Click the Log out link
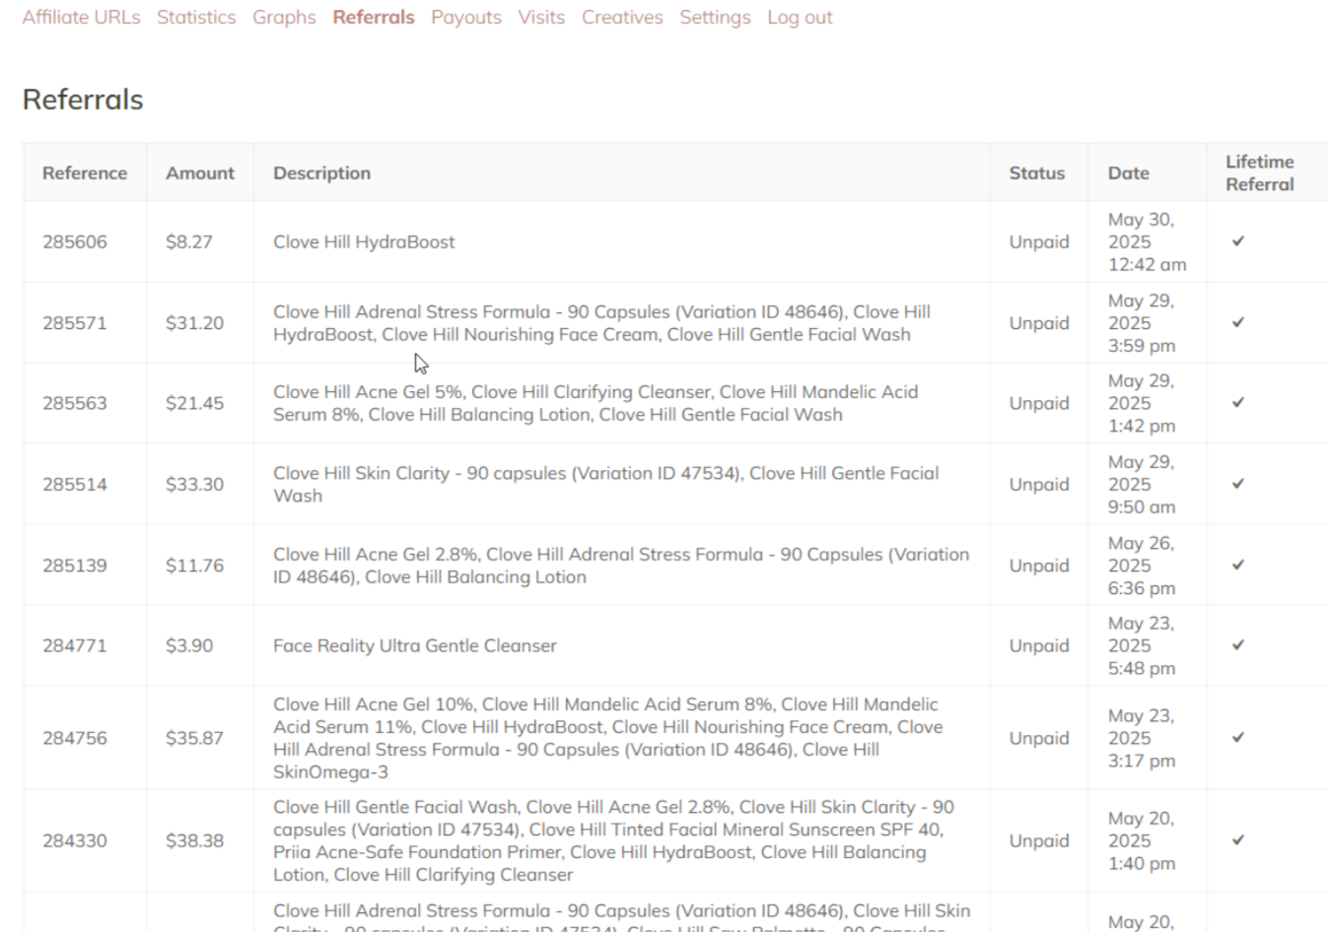 point(800,17)
